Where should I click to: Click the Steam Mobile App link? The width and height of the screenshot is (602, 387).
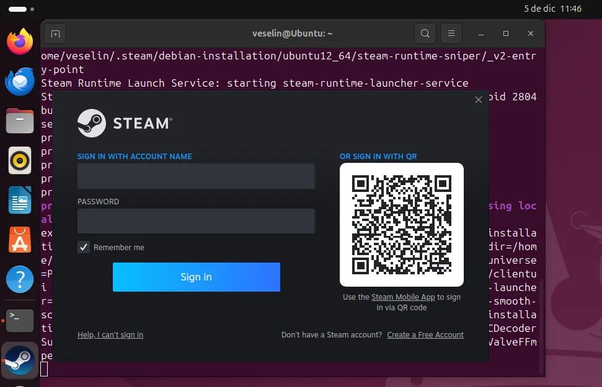(x=403, y=297)
